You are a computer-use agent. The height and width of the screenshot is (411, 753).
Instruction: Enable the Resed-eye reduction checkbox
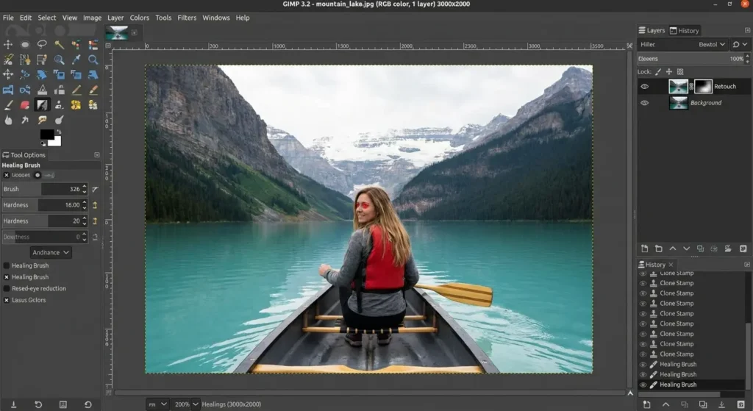point(6,288)
